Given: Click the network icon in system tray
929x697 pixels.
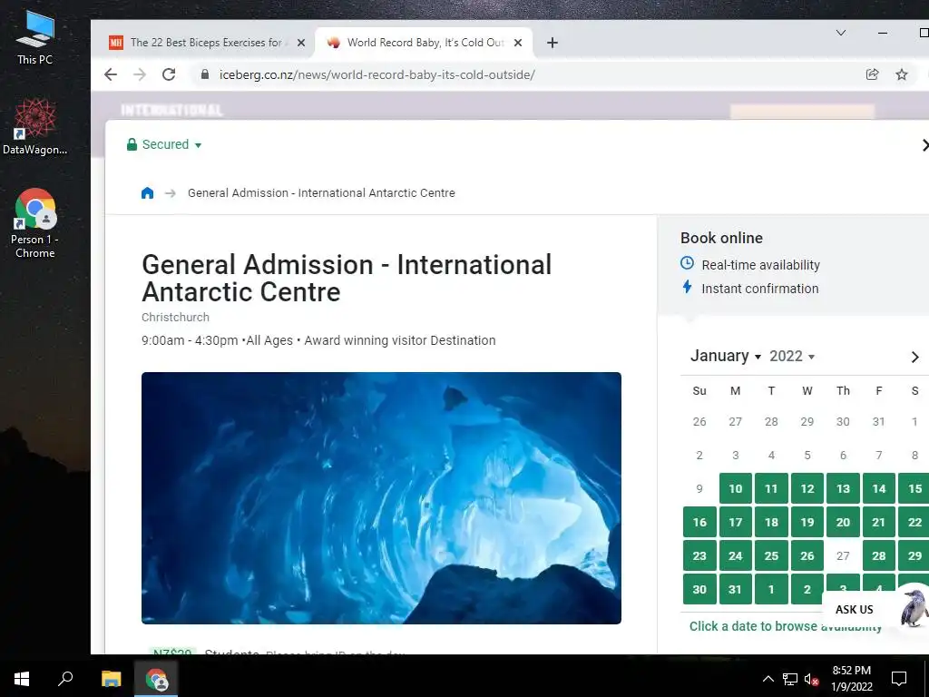Looking at the screenshot, I should point(790,679).
